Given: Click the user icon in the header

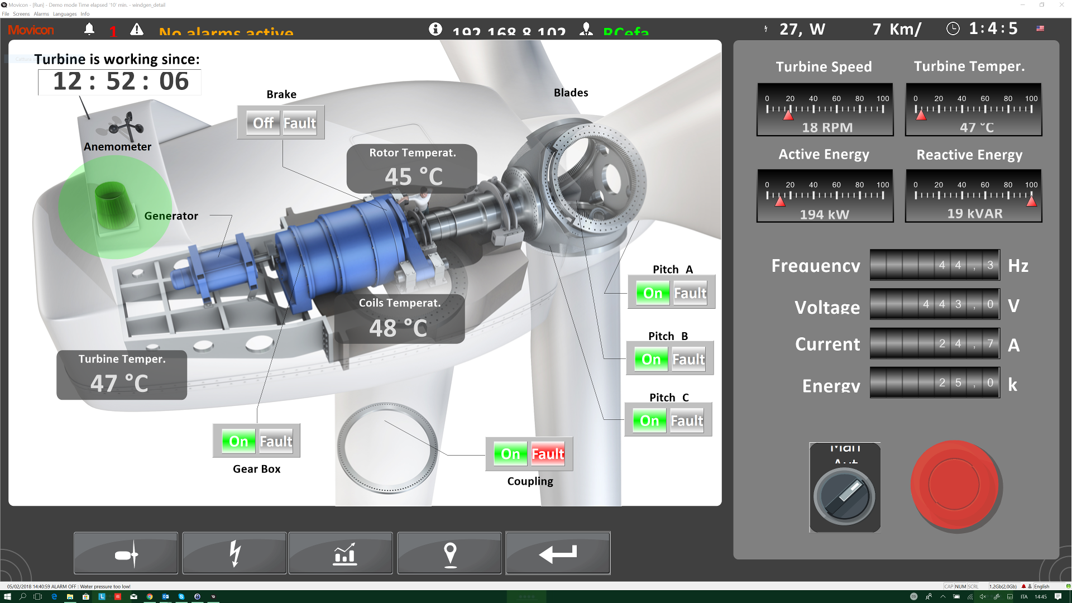Looking at the screenshot, I should [x=586, y=29].
